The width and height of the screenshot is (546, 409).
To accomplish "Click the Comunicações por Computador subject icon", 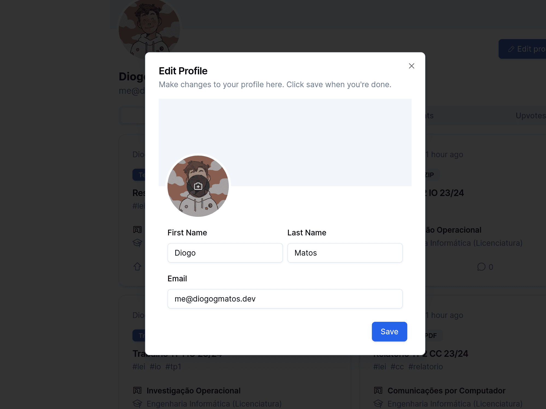I will pos(378,391).
